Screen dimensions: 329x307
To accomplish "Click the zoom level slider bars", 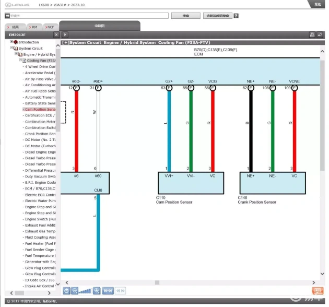I will pyautogui.click(x=85, y=291).
